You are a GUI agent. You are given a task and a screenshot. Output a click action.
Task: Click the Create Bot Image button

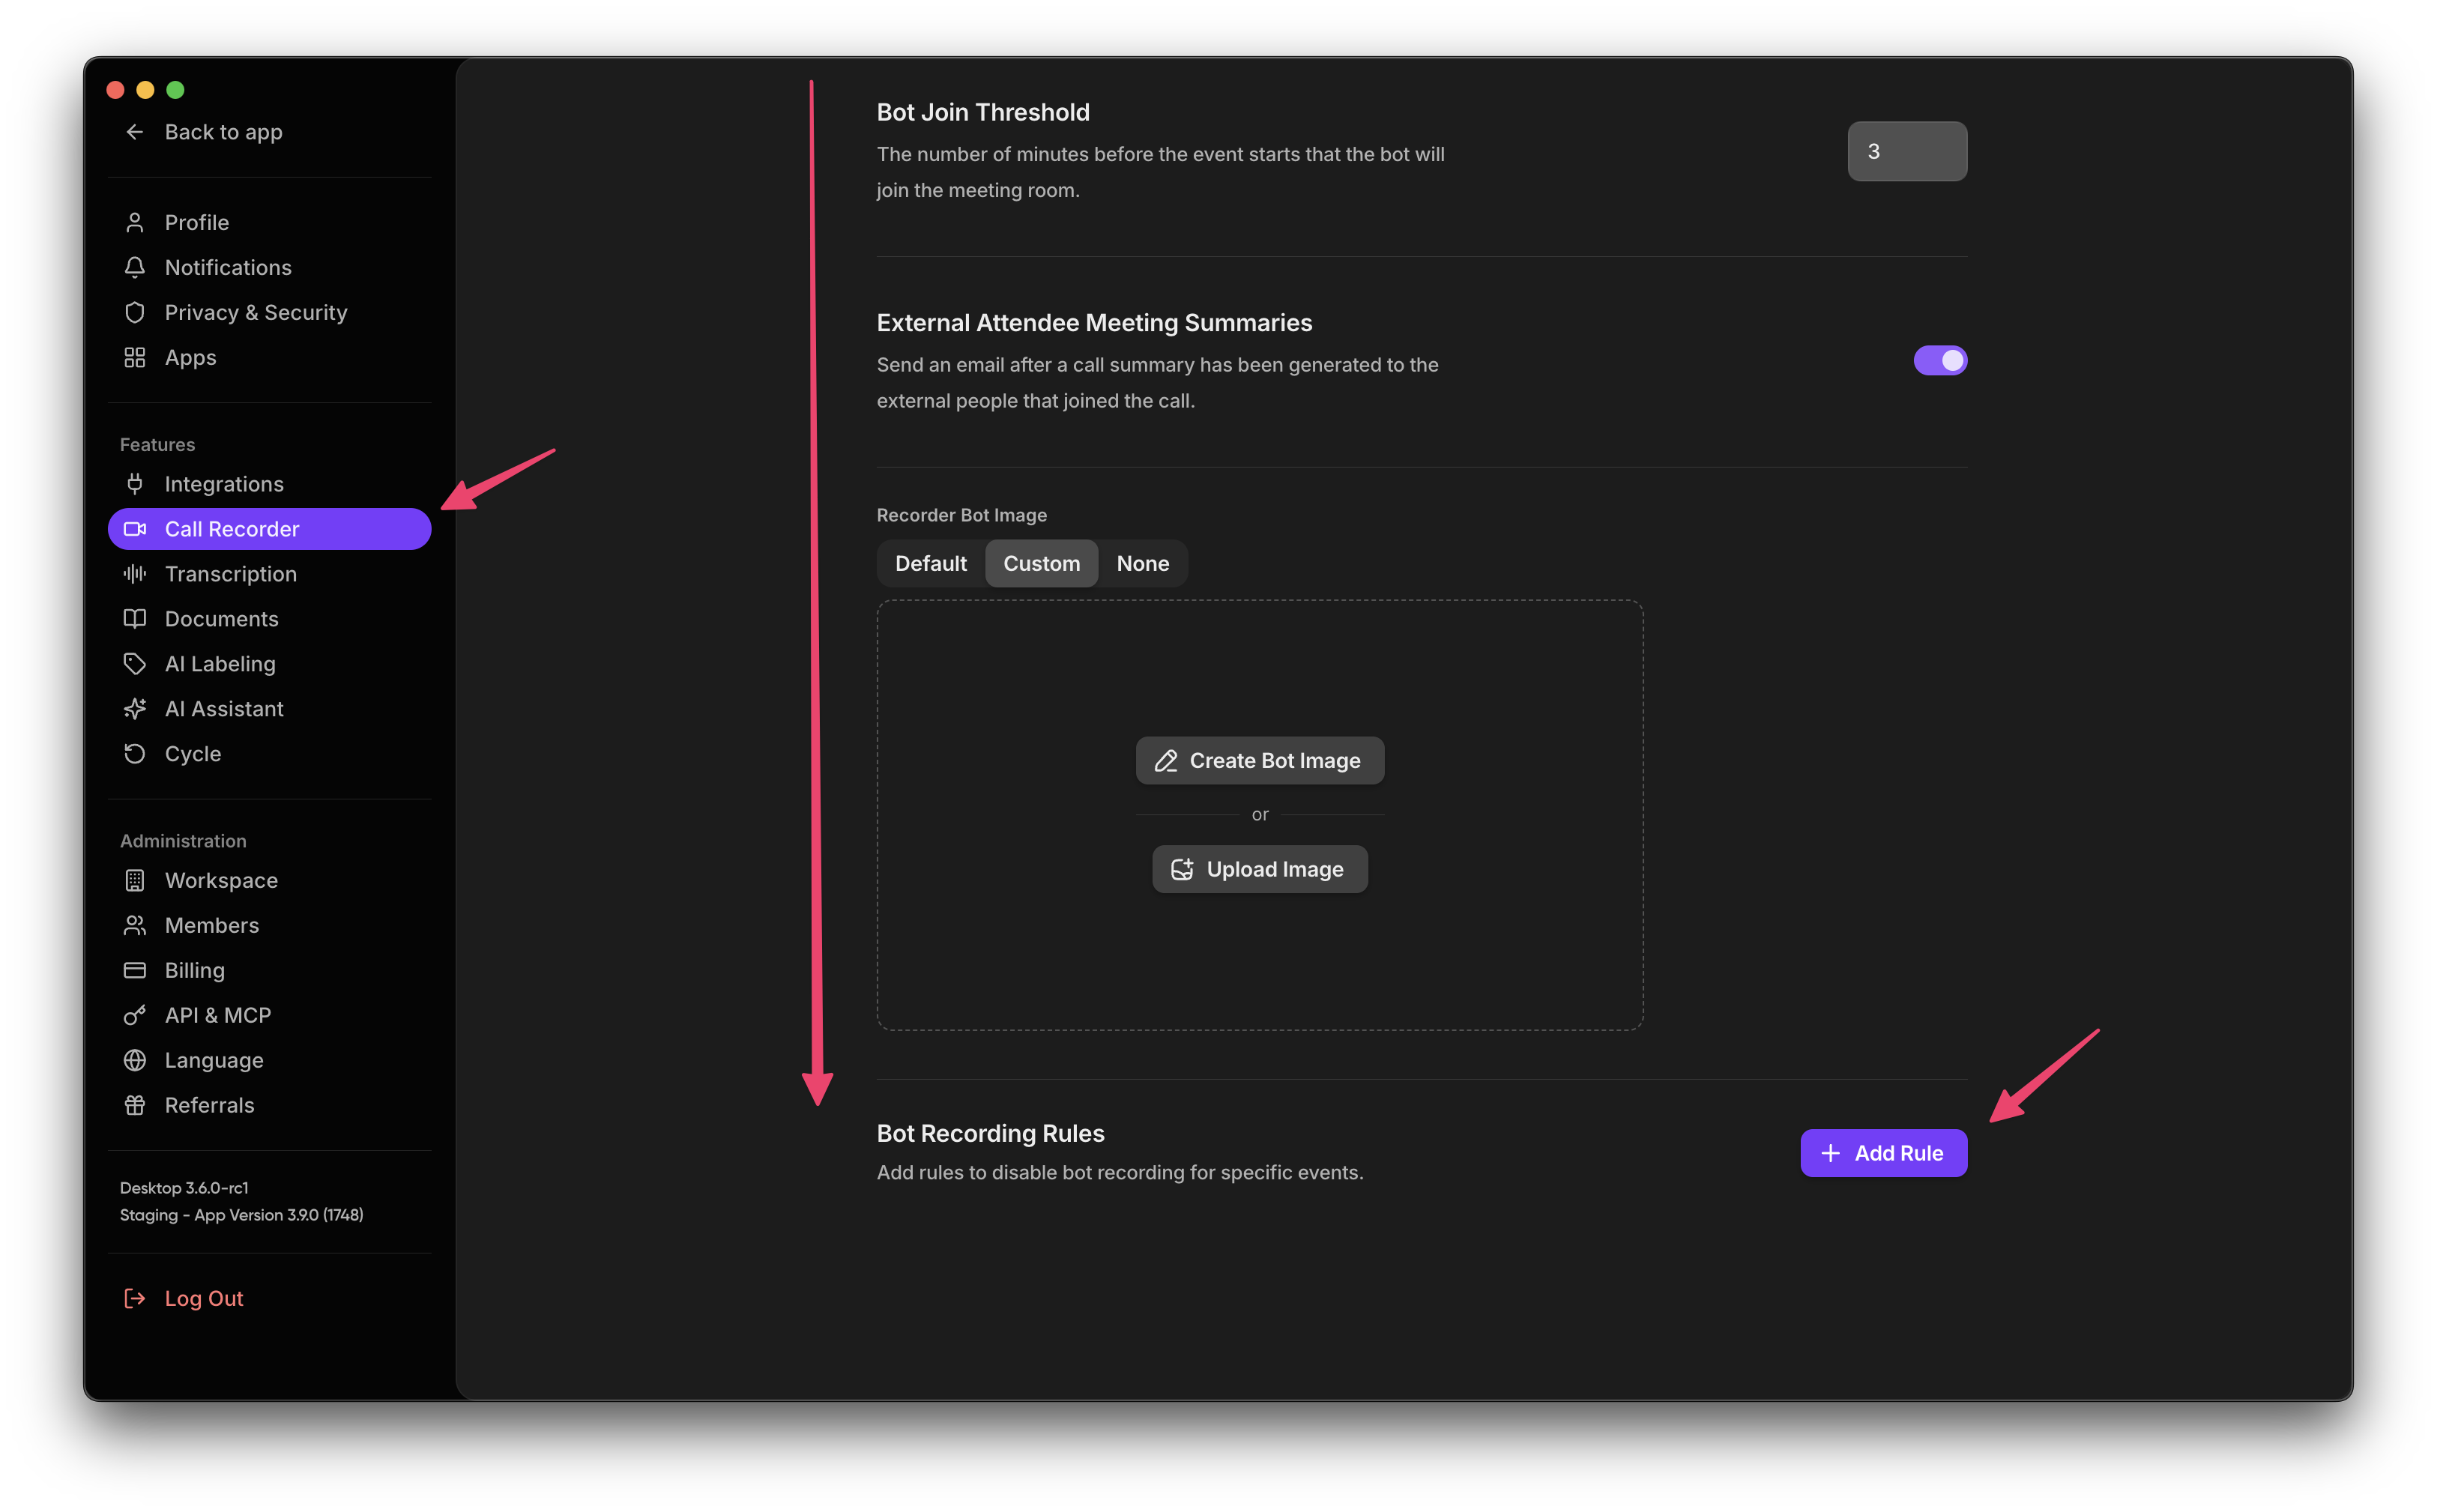click(1259, 760)
